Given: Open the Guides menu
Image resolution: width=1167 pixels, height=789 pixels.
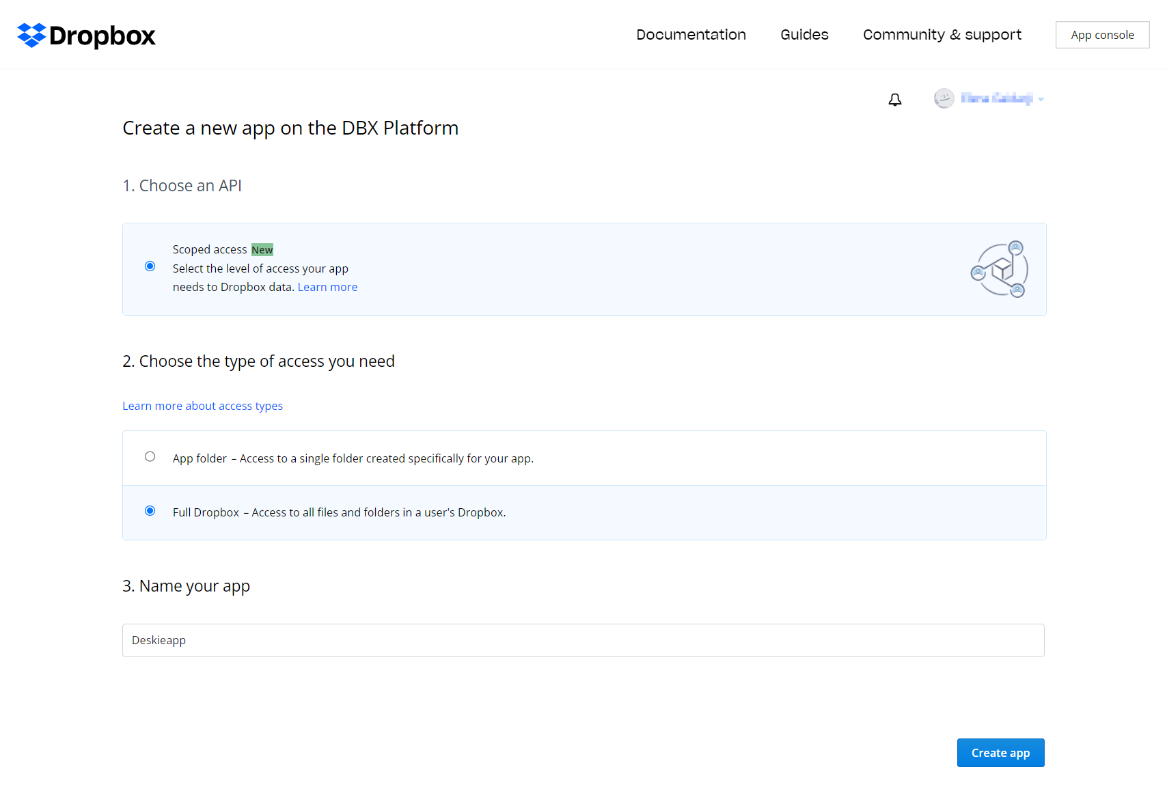Looking at the screenshot, I should coord(804,35).
